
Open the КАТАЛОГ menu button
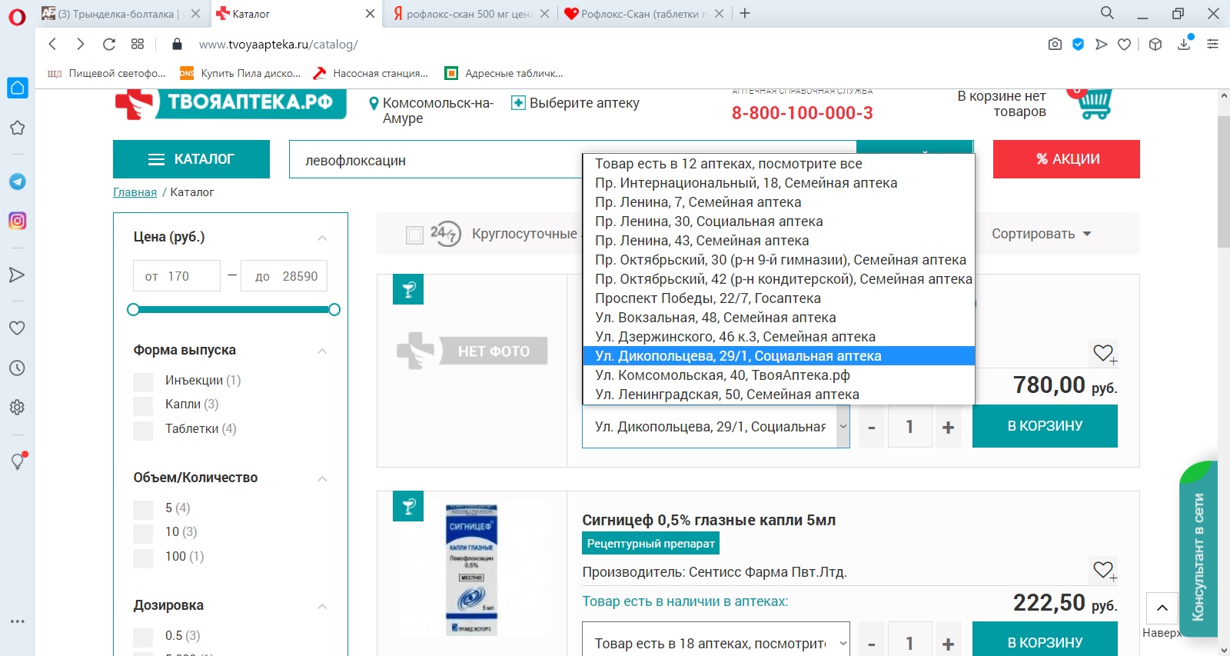(191, 159)
